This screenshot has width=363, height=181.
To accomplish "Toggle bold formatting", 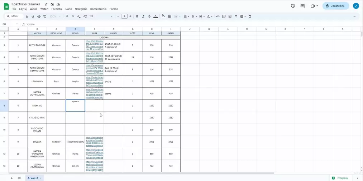I will click(x=137, y=16).
